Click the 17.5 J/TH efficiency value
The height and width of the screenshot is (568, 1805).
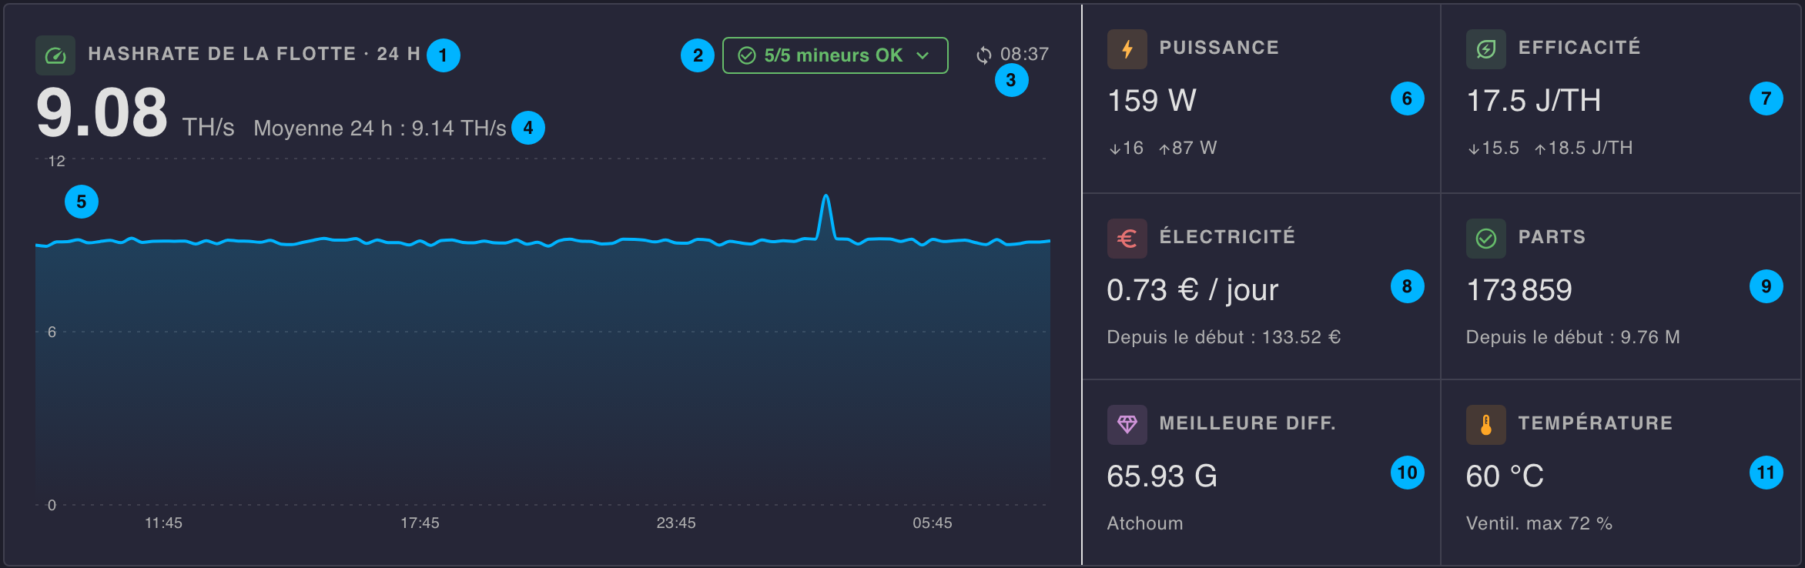pyautogui.click(x=1534, y=101)
